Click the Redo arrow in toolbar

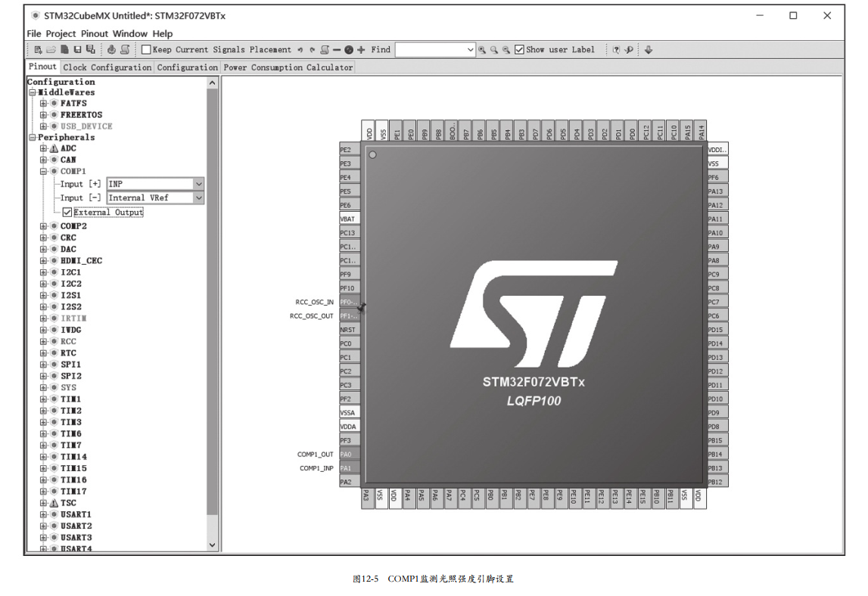313,50
